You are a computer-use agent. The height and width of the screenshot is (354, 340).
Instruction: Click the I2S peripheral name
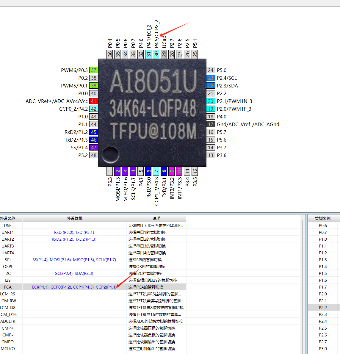click(8, 280)
